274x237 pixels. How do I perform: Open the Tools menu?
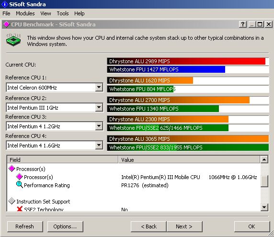pos(63,13)
